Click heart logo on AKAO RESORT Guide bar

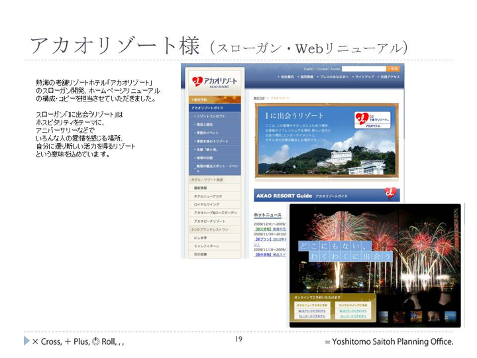point(390,193)
